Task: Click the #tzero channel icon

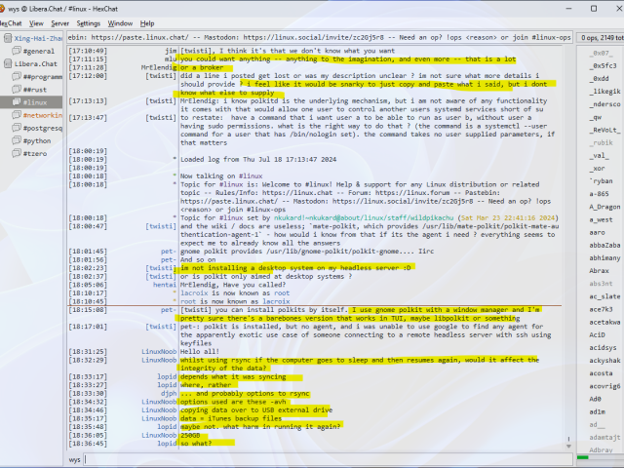Action: click(x=17, y=153)
